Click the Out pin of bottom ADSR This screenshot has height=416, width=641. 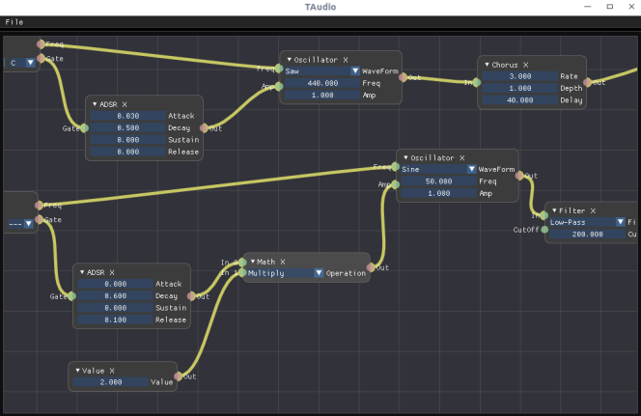191,296
